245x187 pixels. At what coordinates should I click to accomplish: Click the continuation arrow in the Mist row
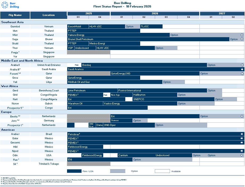coord(242,35)
